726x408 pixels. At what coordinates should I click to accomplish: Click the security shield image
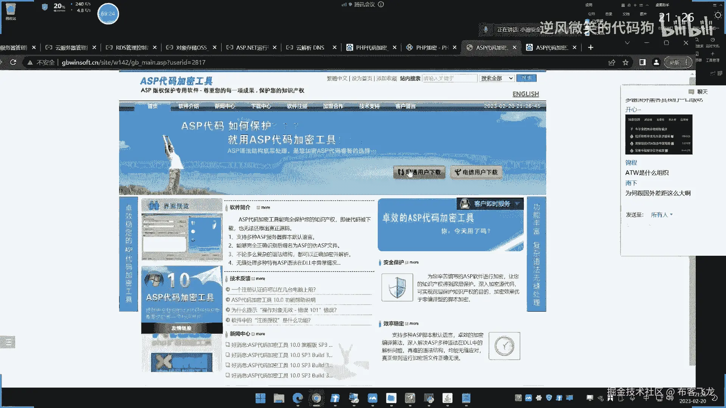tap(397, 287)
